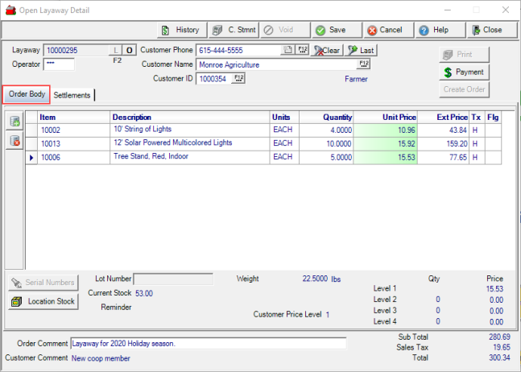
Task: Open the C. Stmnt customer statement
Action: click(233, 30)
